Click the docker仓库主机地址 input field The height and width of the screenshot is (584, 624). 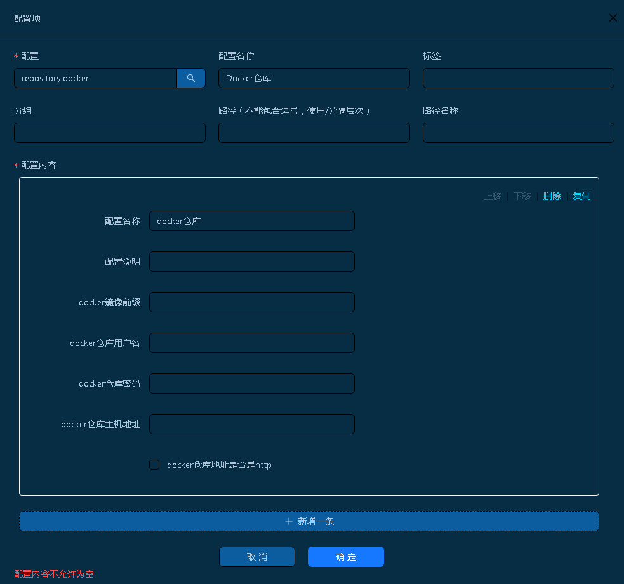coord(252,424)
